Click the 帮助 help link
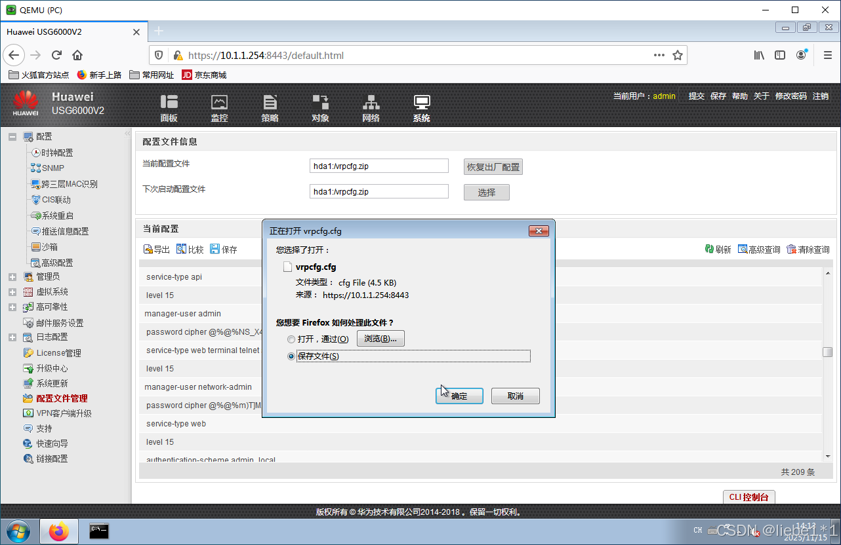 pos(740,96)
